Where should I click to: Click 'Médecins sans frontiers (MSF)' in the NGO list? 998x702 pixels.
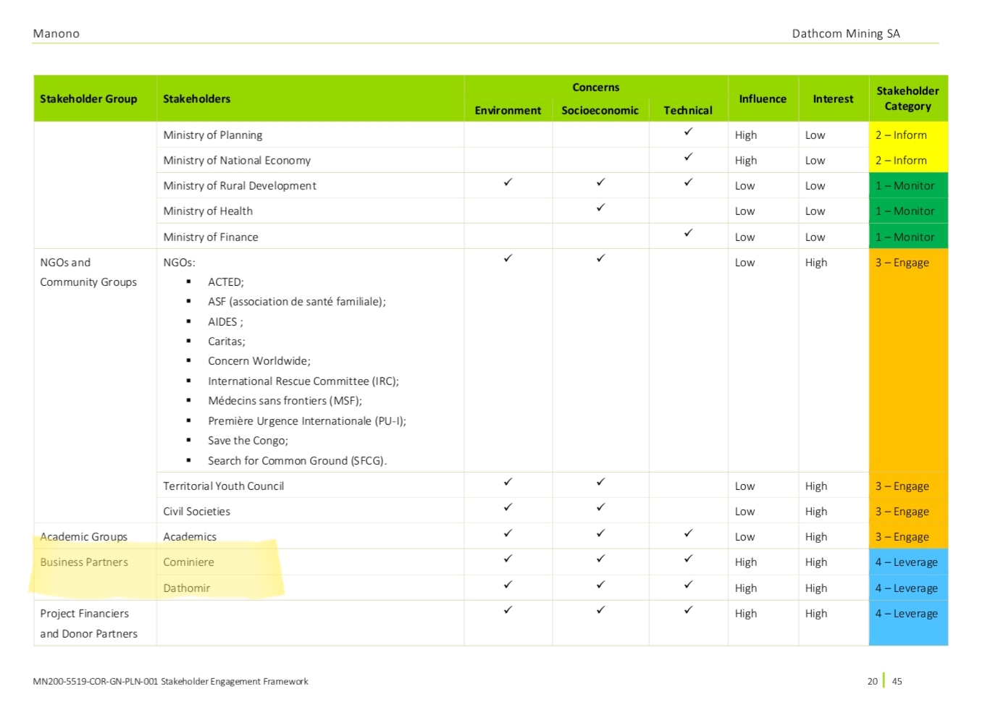pyautogui.click(x=285, y=401)
